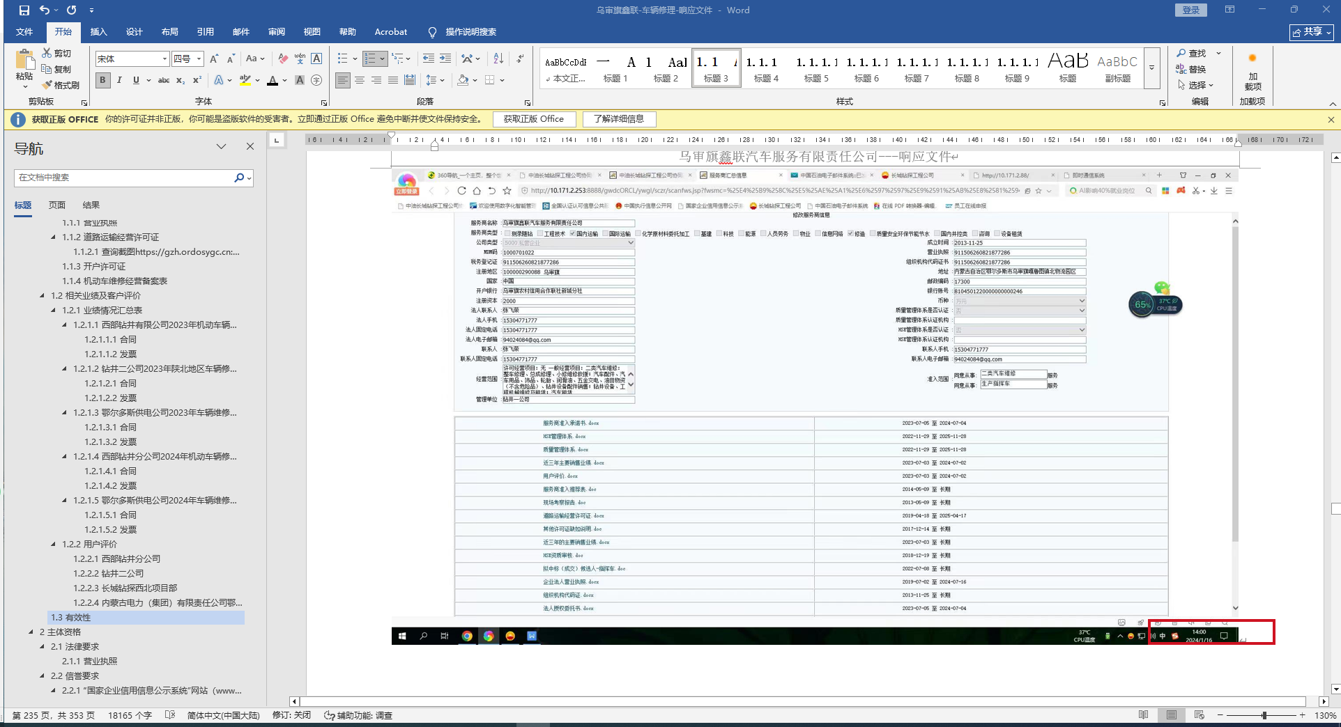This screenshot has width=1341, height=727.
Task: Center-align the paragraph text
Action: coord(360,81)
